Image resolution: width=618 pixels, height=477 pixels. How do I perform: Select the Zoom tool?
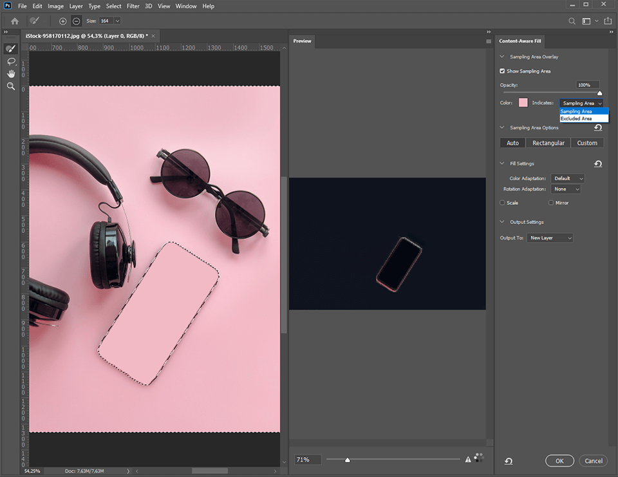click(10, 86)
